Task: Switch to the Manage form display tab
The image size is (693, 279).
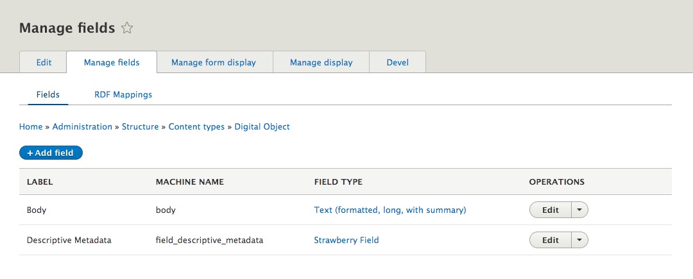Action: [214, 63]
